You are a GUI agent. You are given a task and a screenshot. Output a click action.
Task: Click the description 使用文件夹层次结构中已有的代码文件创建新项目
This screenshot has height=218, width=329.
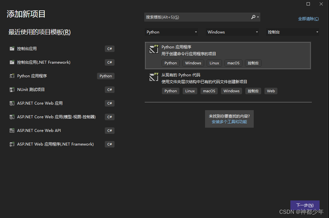coord(204,82)
